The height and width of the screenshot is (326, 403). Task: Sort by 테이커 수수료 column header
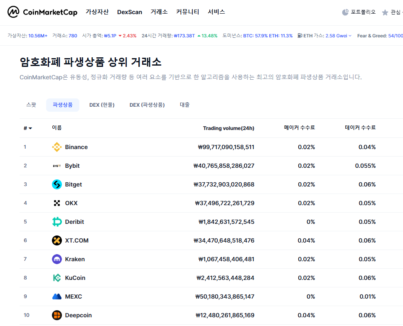coord(360,127)
